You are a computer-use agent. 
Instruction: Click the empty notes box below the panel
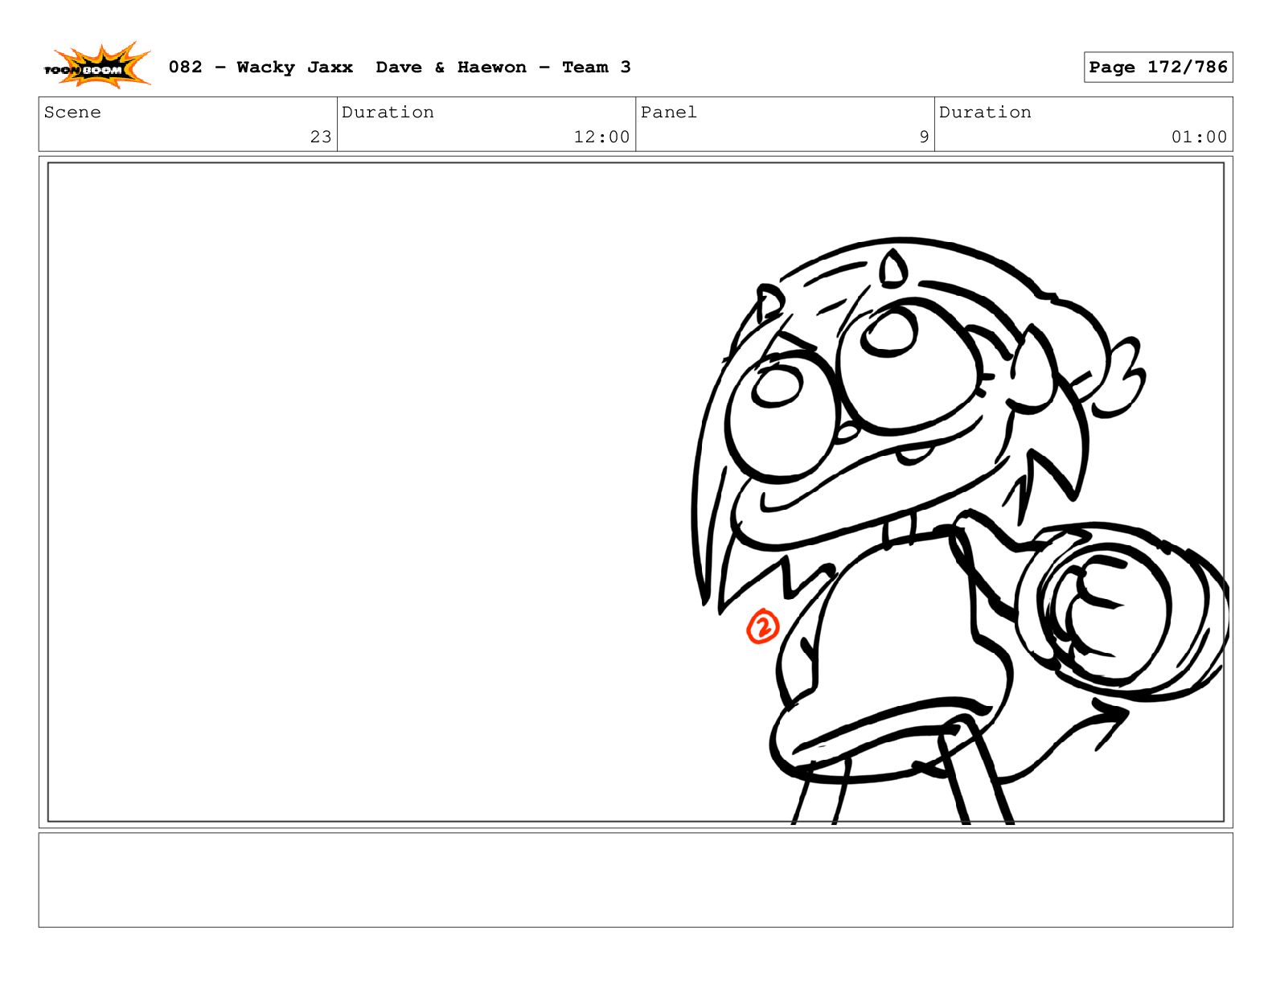(x=635, y=880)
